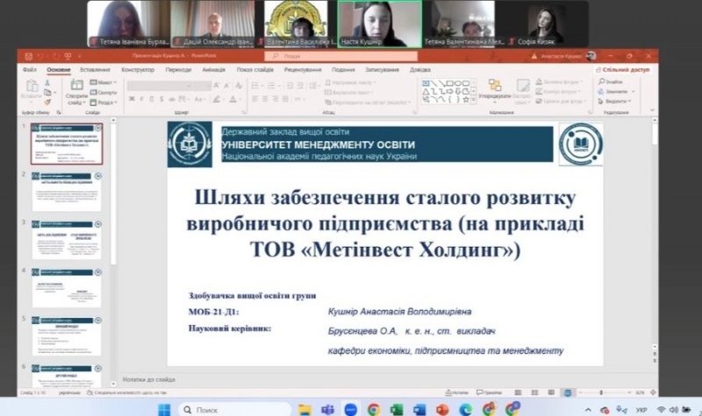Toggle align text left
The height and width of the screenshot is (416, 702).
click(x=254, y=99)
